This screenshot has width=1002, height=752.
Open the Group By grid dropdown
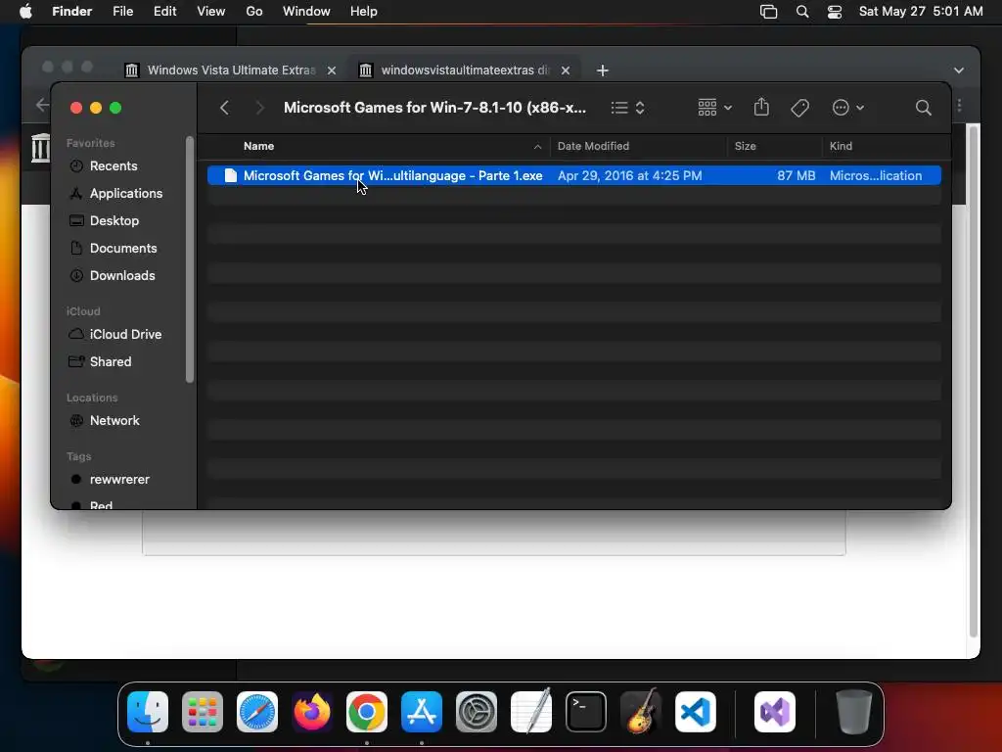tap(714, 108)
